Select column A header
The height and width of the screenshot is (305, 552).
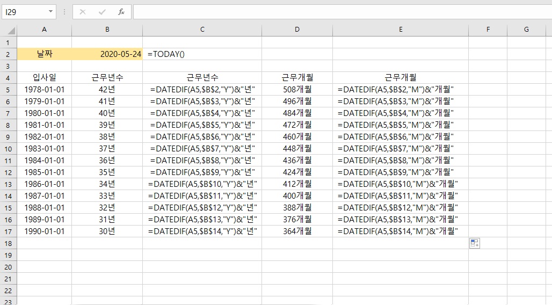(45, 30)
